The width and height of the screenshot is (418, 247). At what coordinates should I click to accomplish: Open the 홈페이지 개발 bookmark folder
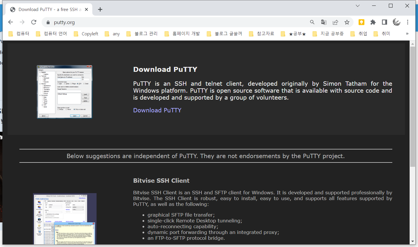click(182, 34)
